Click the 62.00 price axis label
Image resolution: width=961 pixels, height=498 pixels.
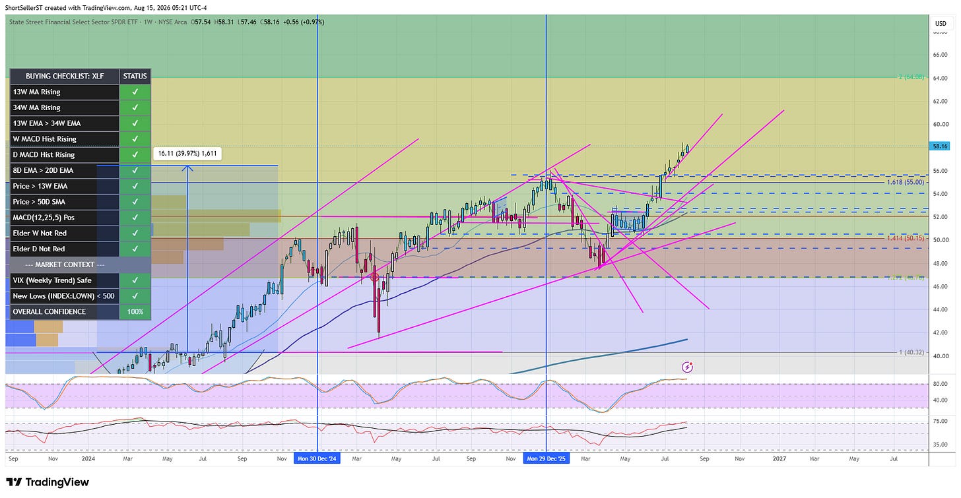[940, 101]
